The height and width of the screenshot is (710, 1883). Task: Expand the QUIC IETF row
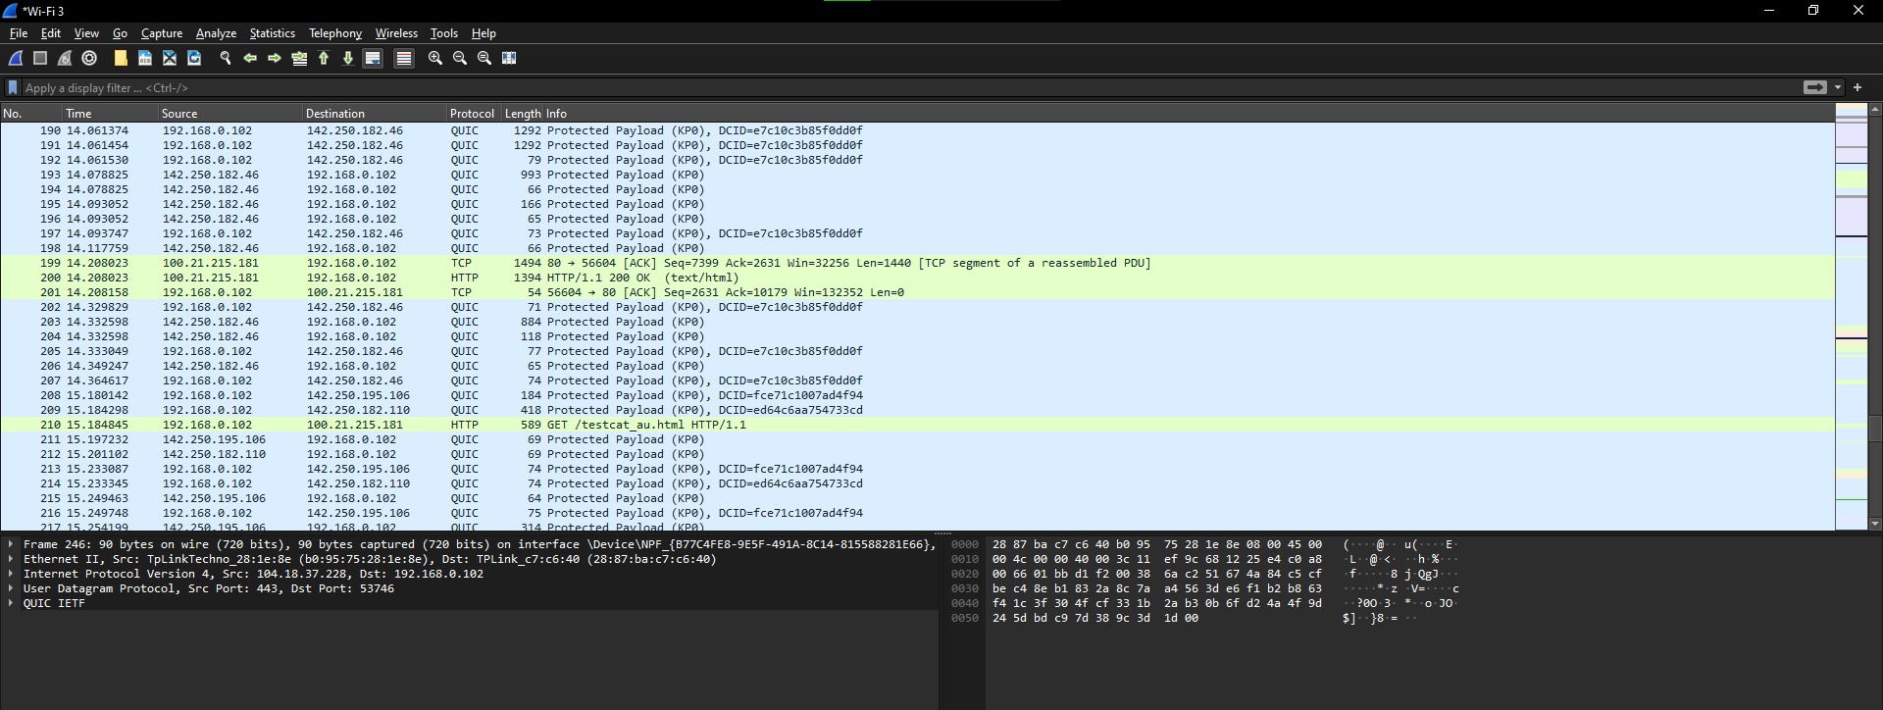click(x=11, y=603)
